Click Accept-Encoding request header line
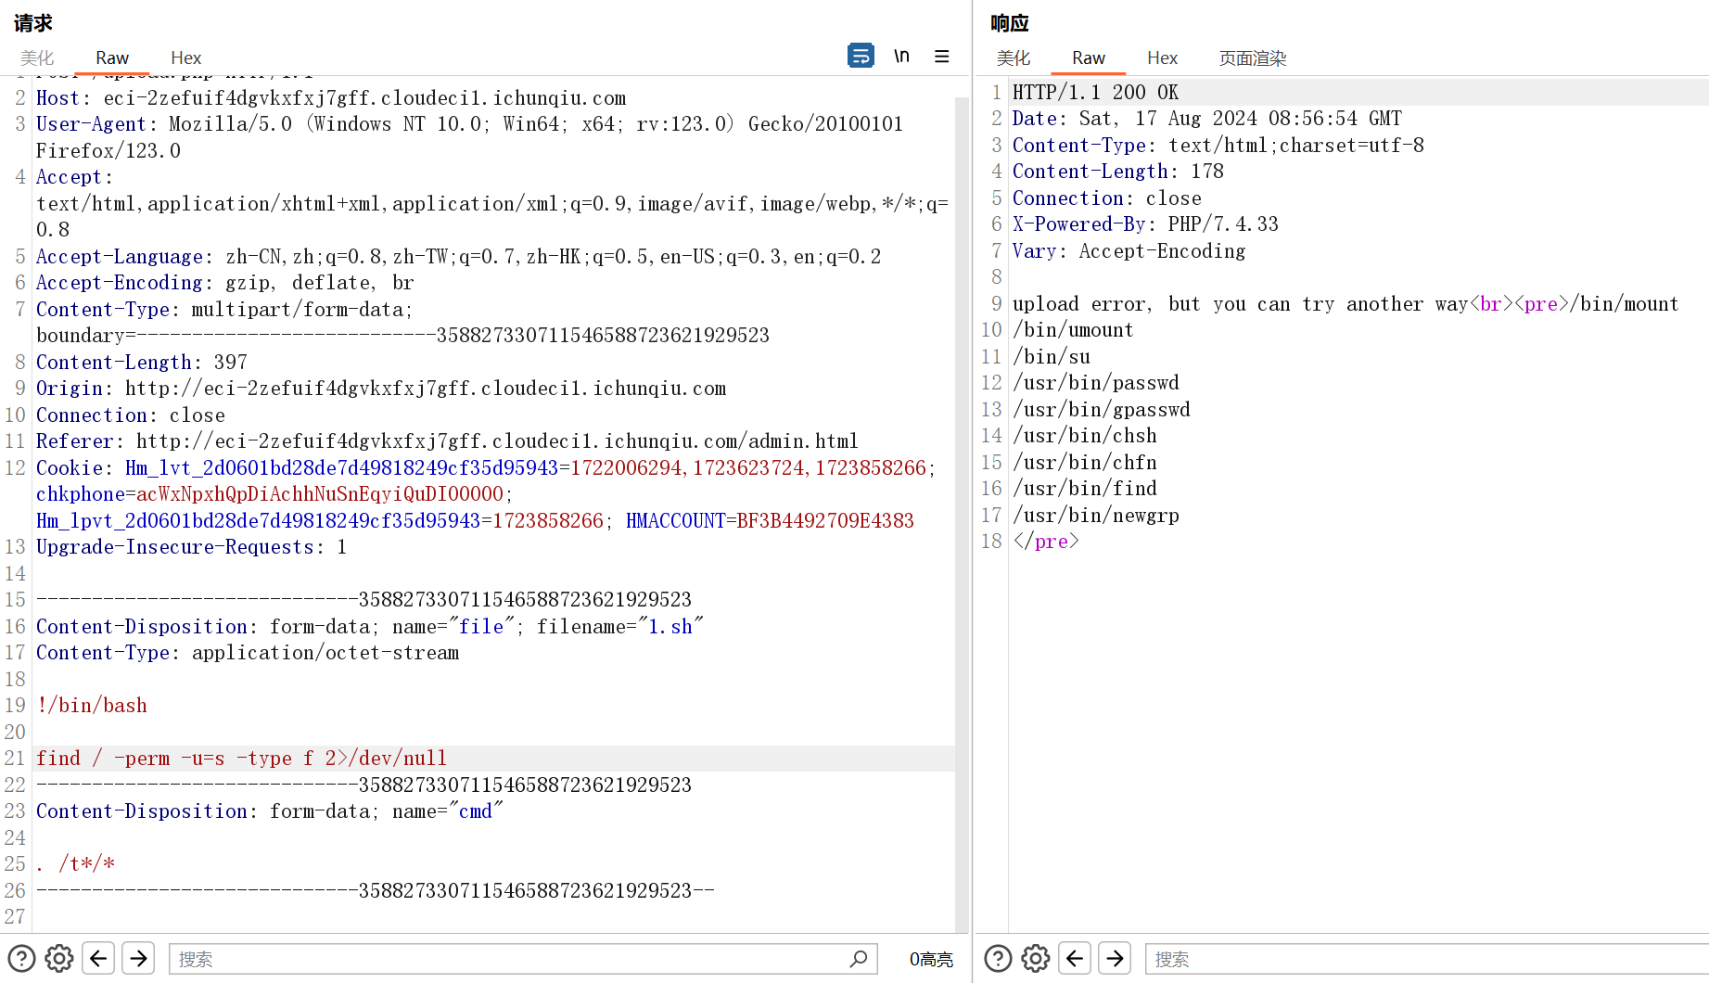 (x=225, y=283)
